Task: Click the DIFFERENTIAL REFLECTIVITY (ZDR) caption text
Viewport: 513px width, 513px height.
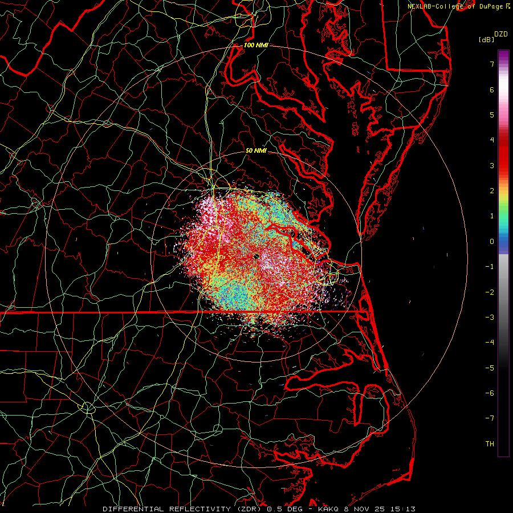Action: [x=183, y=509]
